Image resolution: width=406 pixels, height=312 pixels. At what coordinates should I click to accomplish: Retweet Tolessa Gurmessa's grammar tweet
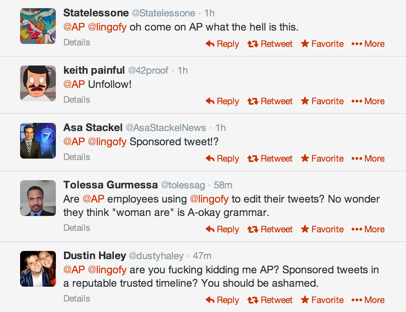click(270, 229)
